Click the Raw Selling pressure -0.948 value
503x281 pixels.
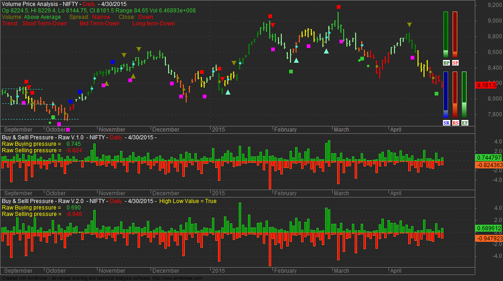pos(74,214)
